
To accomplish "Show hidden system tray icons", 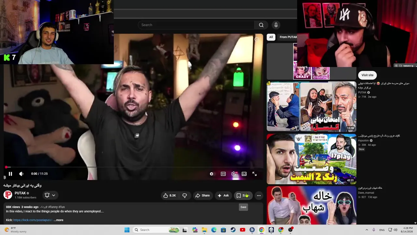I will coord(367,230).
